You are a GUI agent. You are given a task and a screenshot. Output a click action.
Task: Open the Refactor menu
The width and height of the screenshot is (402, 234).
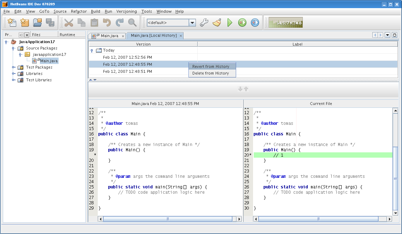pyautogui.click(x=79, y=11)
